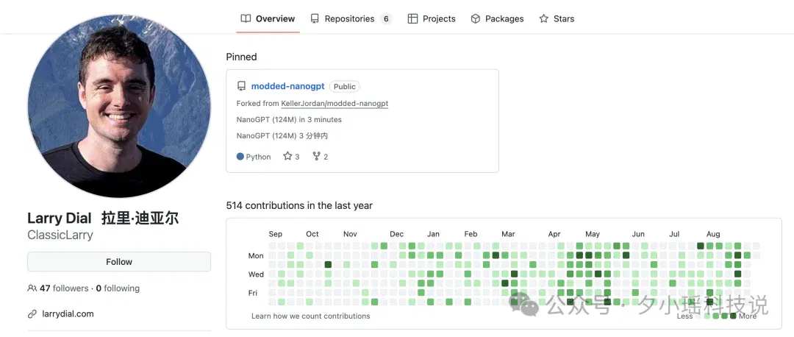The image size is (794, 337).
Task: Click the Projects table icon
Action: pos(412,18)
